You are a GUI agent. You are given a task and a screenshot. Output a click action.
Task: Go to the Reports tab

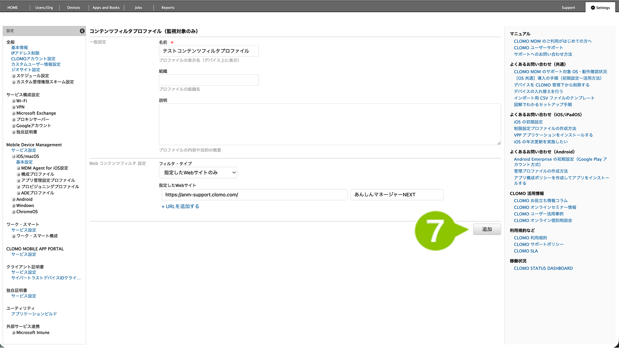(168, 8)
